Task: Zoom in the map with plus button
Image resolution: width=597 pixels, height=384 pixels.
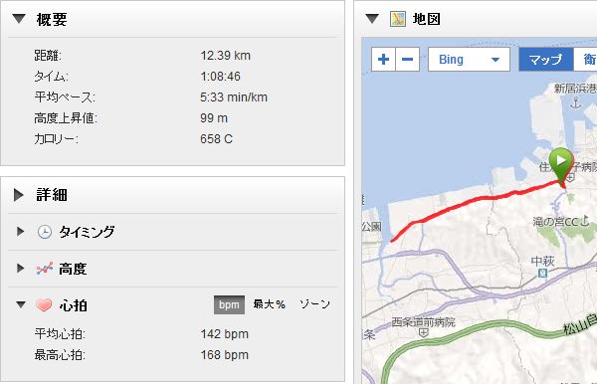Action: tap(383, 60)
